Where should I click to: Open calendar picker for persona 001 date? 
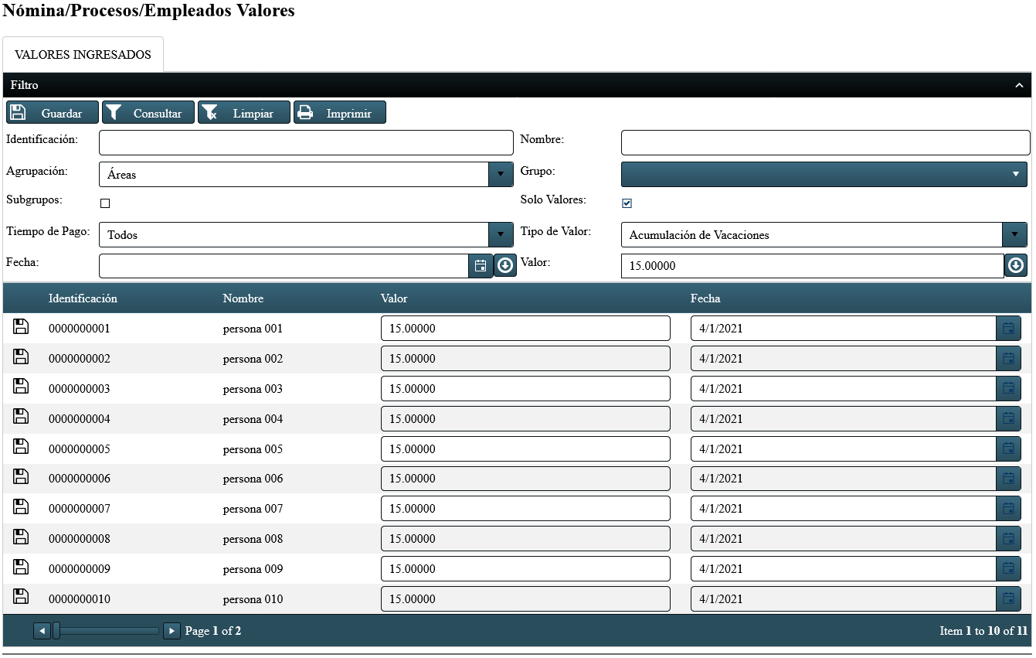point(1008,329)
